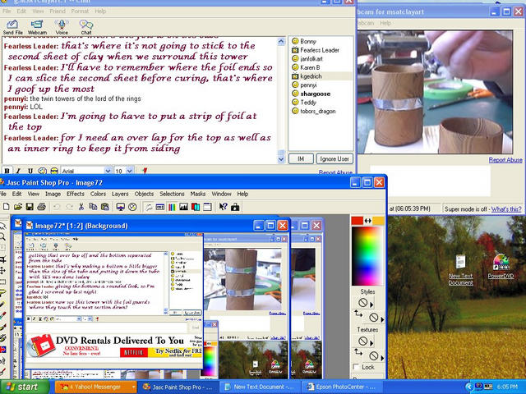Click the swap arrow between Styles boxes
Screen dimensions: 526x394
(x=358, y=314)
